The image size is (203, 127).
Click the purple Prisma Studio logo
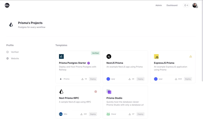[109, 91]
